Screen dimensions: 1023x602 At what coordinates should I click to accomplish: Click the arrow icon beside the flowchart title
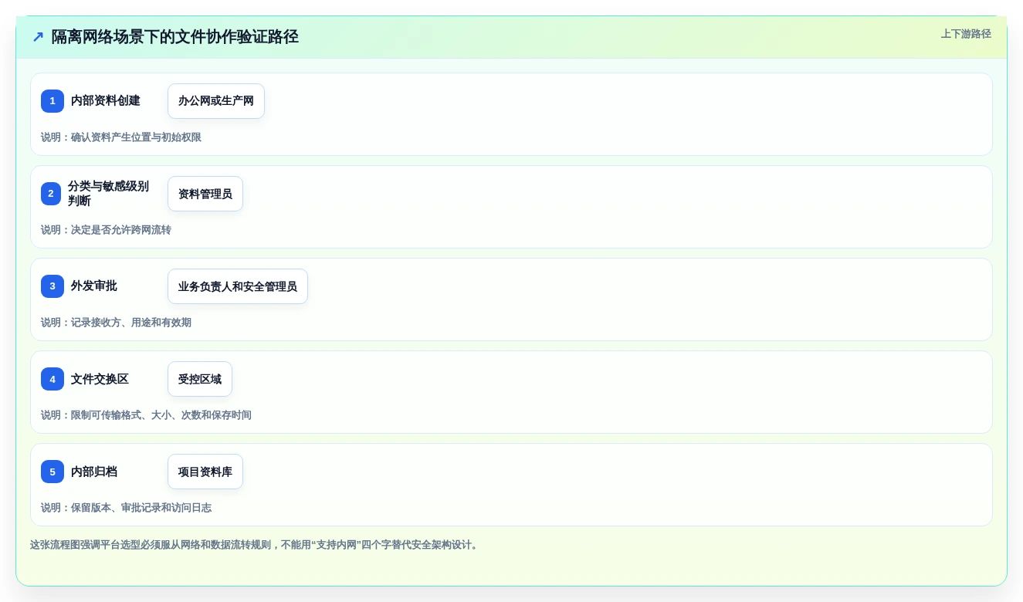coord(38,37)
